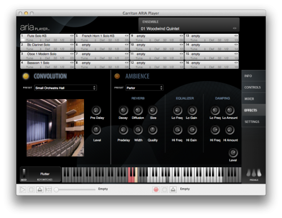Click the Equalizer Hi Freq knob
282x218 pixels.
pos(178,130)
